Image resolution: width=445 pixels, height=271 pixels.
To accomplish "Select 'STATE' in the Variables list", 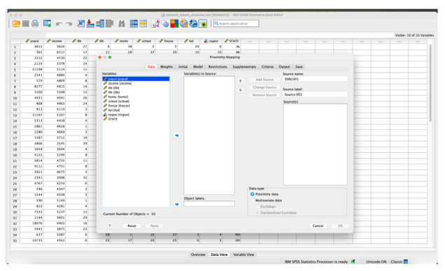I will [x=136, y=119].
